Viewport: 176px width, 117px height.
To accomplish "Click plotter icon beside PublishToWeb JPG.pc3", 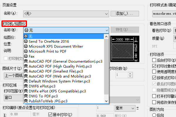I will click(26, 101).
